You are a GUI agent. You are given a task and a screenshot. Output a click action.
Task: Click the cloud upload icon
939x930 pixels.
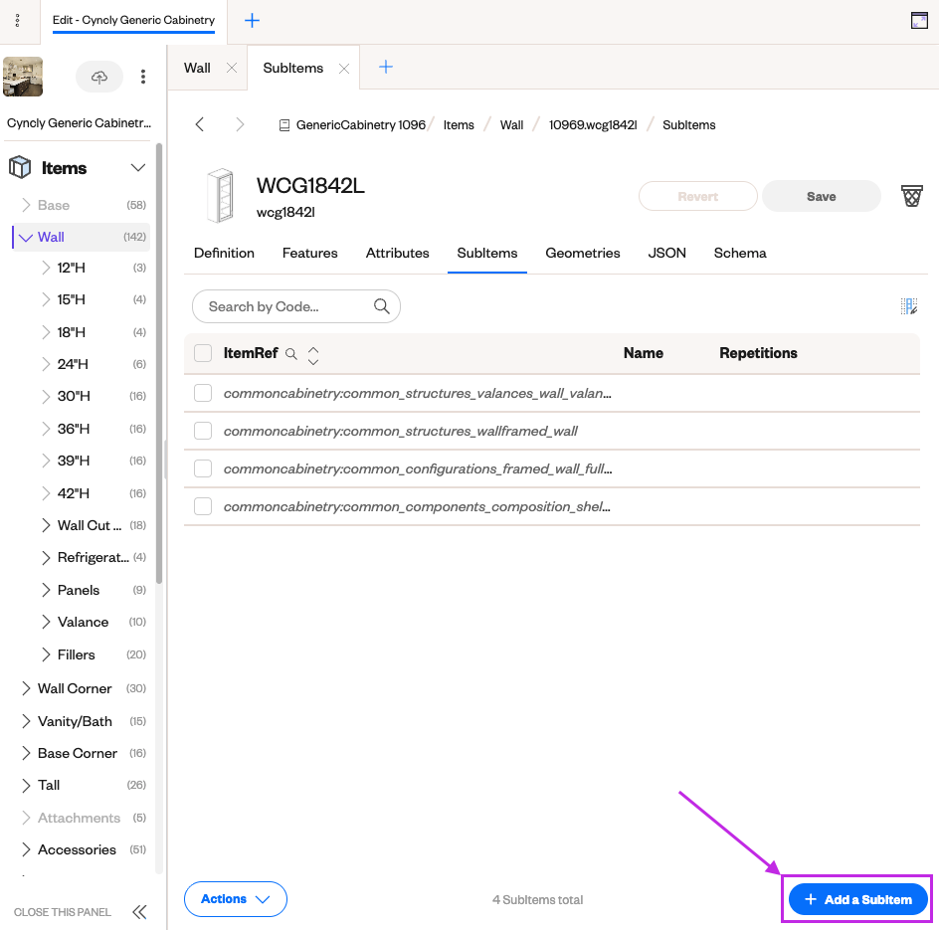pyautogui.click(x=99, y=77)
